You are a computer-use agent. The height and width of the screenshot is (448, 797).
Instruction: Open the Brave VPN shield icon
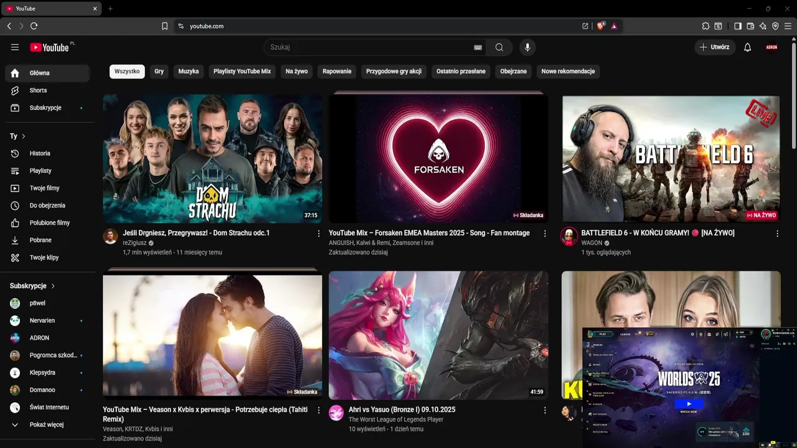click(775, 26)
